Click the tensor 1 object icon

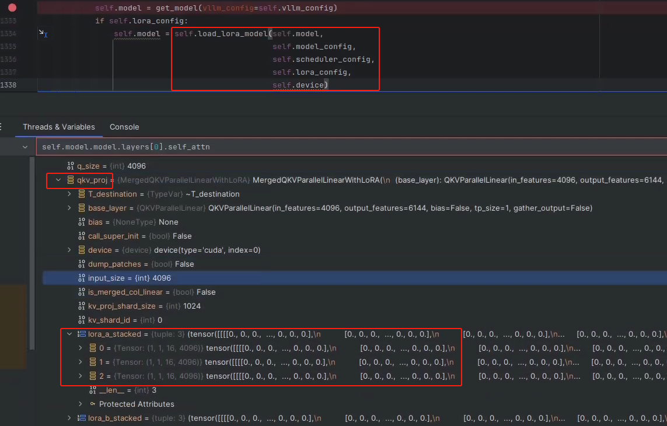tap(93, 362)
